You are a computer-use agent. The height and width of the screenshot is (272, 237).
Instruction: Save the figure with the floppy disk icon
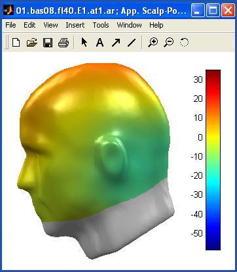[x=48, y=42]
